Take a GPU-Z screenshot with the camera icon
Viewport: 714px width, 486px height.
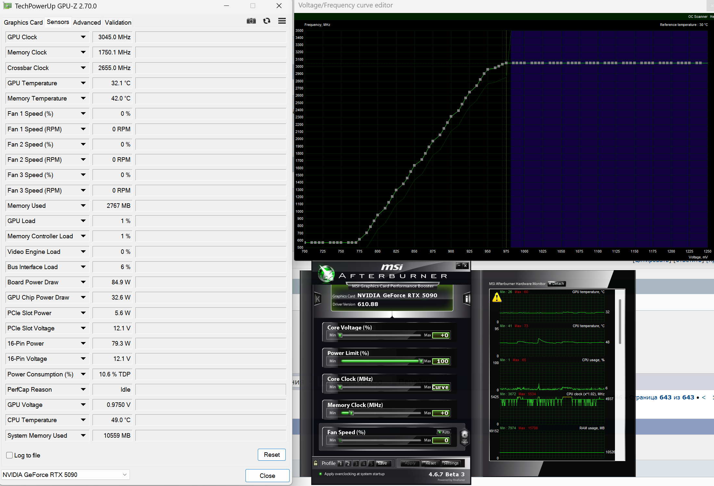[251, 21]
